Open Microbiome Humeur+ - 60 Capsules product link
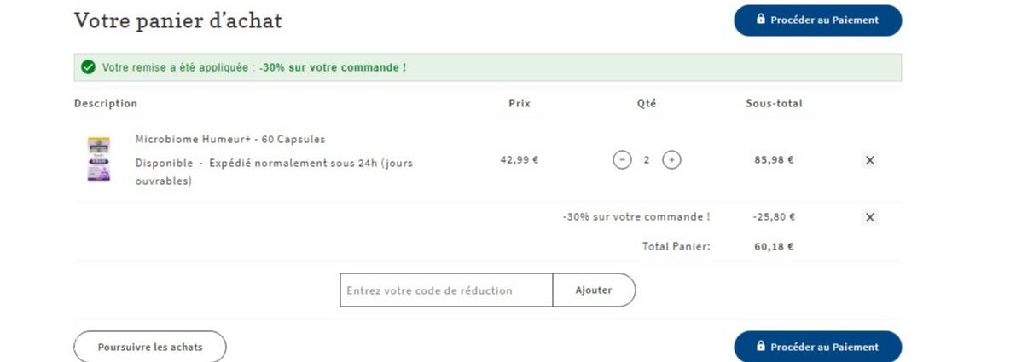Screen dimensions: 1022x362 230,140
